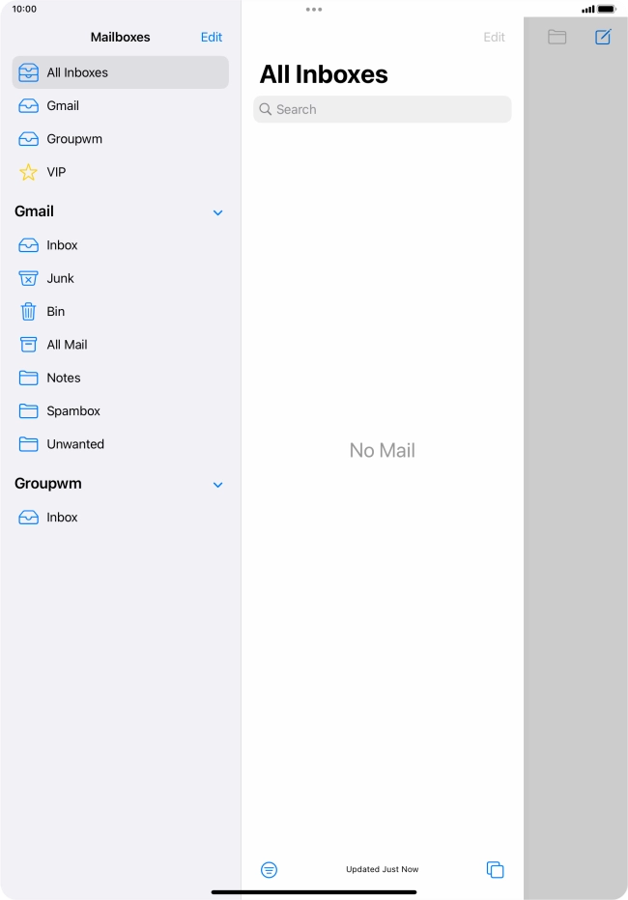Tap the magnifier icon in the search field
The height and width of the screenshot is (900, 628).
pos(265,109)
